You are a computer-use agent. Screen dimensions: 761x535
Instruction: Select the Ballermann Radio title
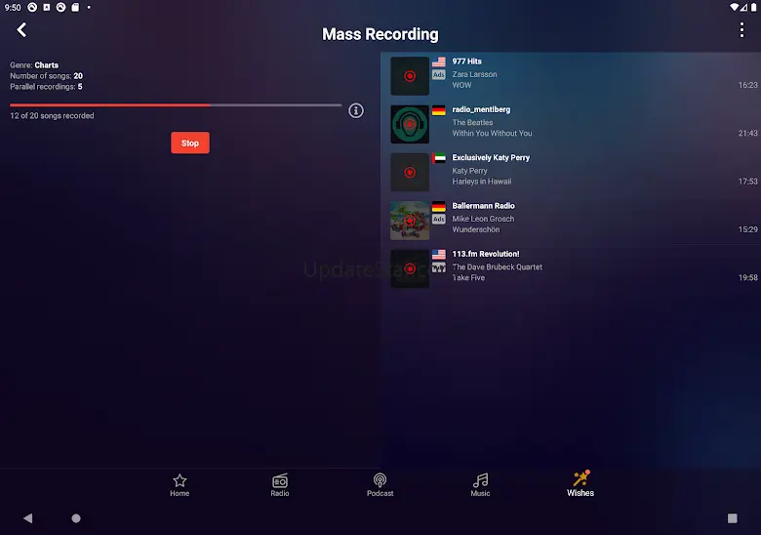click(483, 205)
